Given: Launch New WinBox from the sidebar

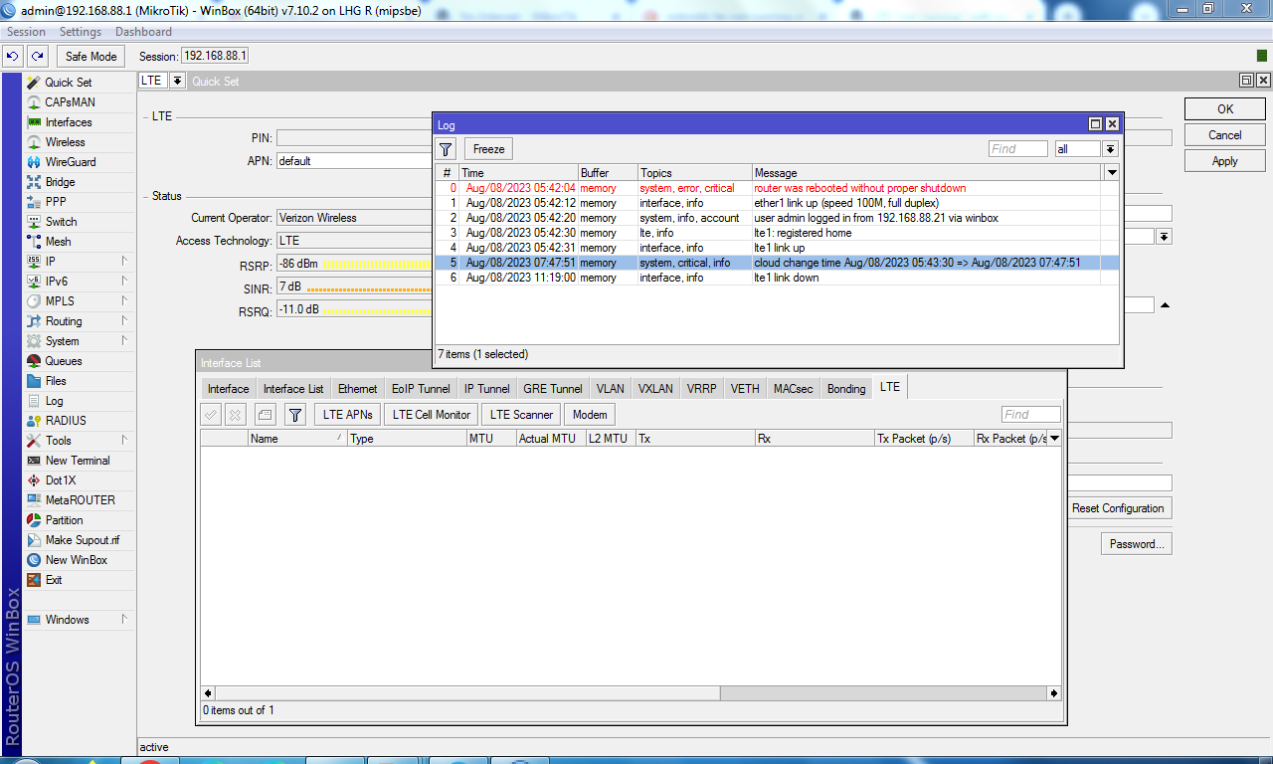Looking at the screenshot, I should coord(77,560).
